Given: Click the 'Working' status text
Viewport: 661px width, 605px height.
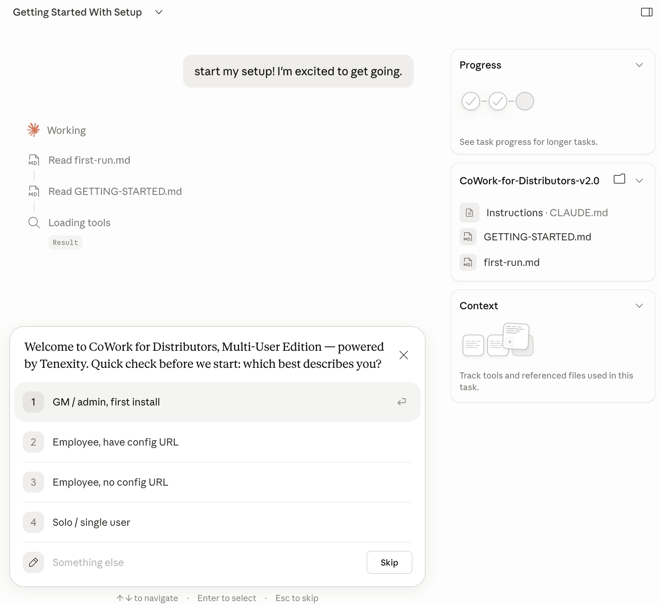Looking at the screenshot, I should tap(66, 130).
